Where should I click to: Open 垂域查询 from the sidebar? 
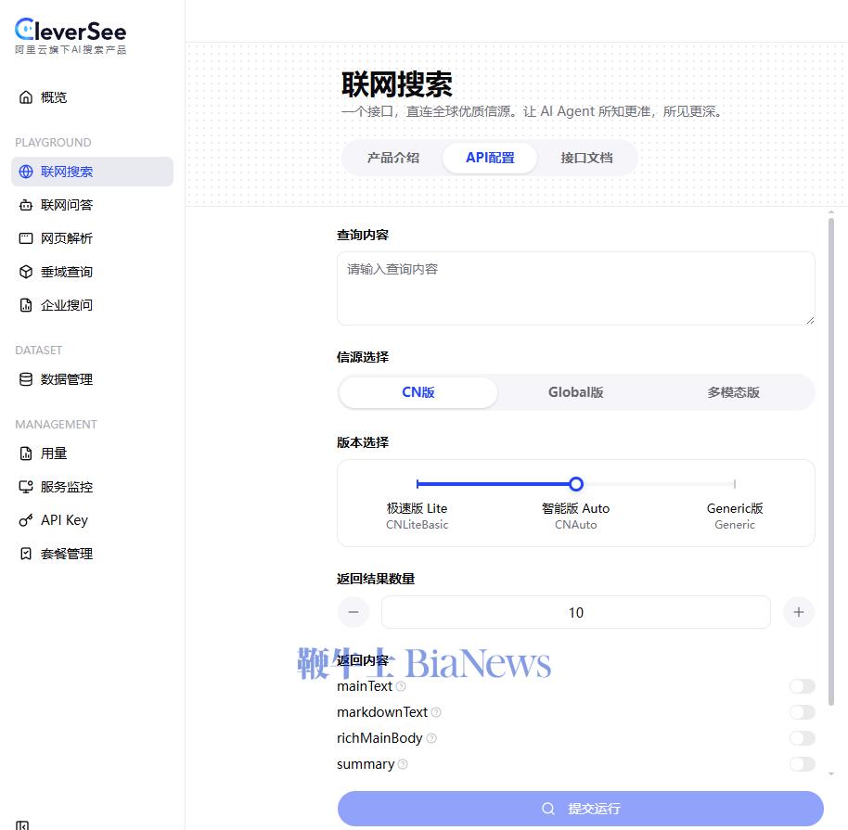92,272
